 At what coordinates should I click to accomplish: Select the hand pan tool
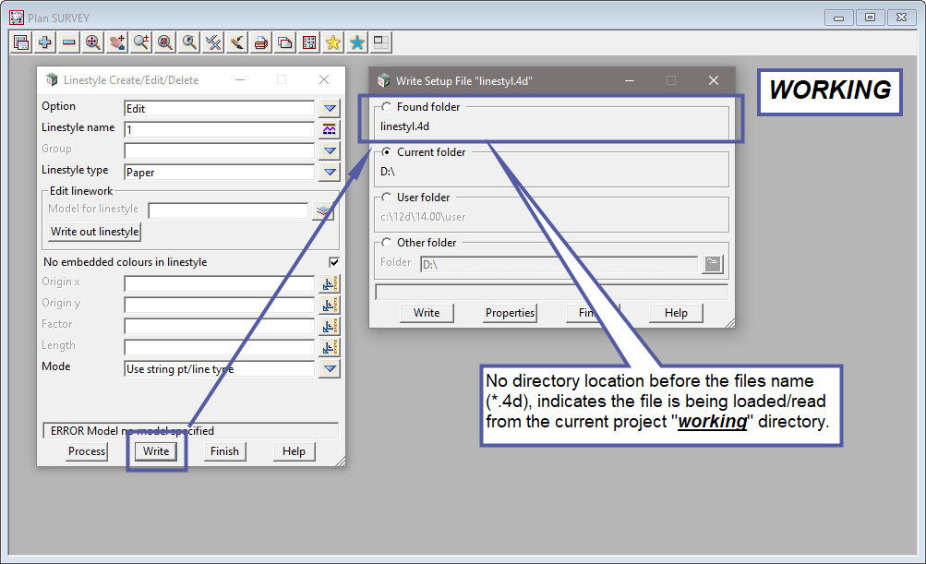coord(117,42)
